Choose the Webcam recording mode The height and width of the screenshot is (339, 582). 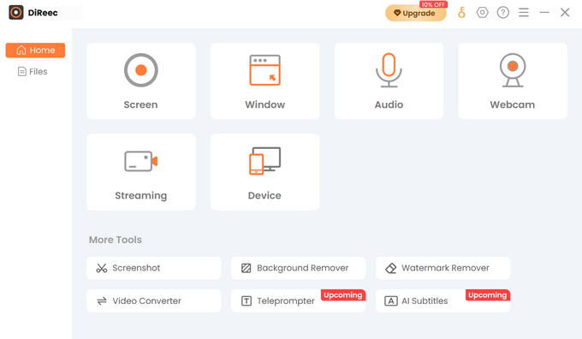coord(513,81)
